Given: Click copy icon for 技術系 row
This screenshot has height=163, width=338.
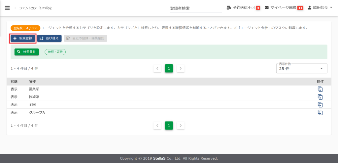Looking at the screenshot, I should coord(320,97).
